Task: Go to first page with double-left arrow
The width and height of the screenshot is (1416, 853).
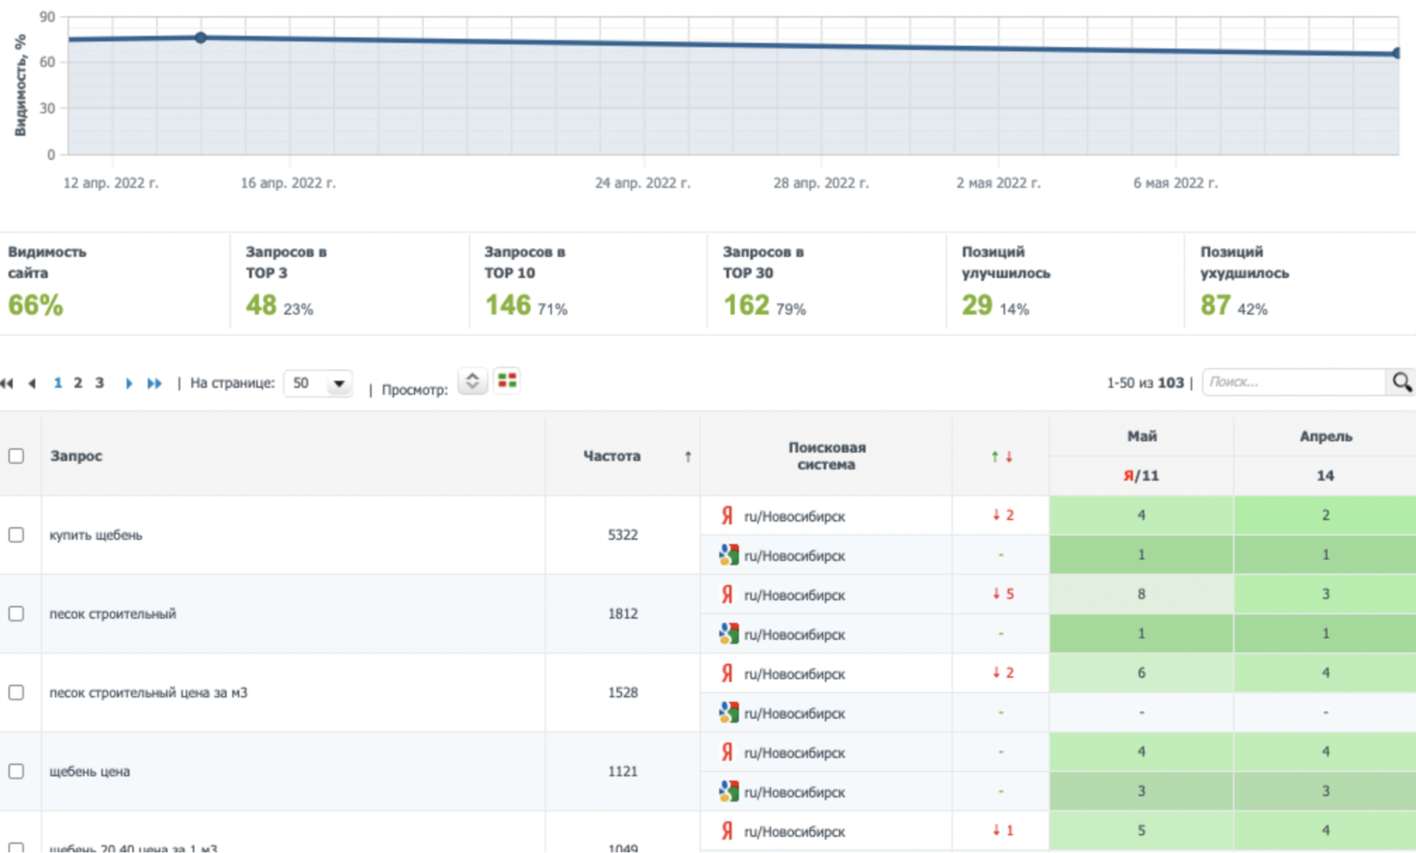Action: (x=8, y=384)
